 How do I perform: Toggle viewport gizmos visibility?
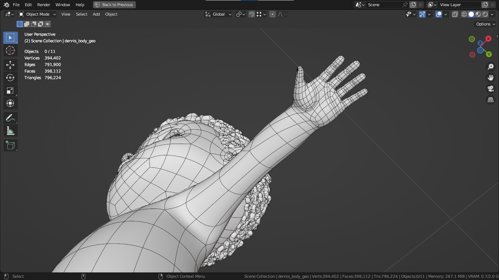click(422, 14)
